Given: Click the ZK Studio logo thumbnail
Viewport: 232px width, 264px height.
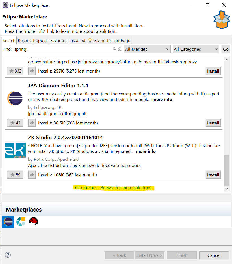Looking at the screenshot, I should tap(15, 150).
